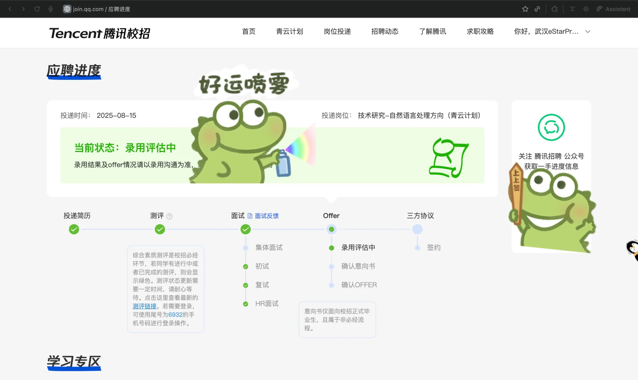Bookmark this page with the star icon
Screen dimensions: 638x380
(x=525, y=9)
